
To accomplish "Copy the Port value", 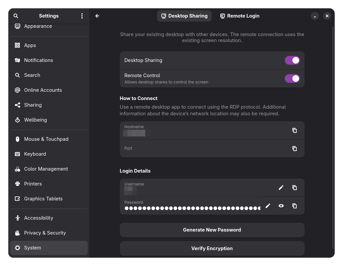I will [x=294, y=148].
